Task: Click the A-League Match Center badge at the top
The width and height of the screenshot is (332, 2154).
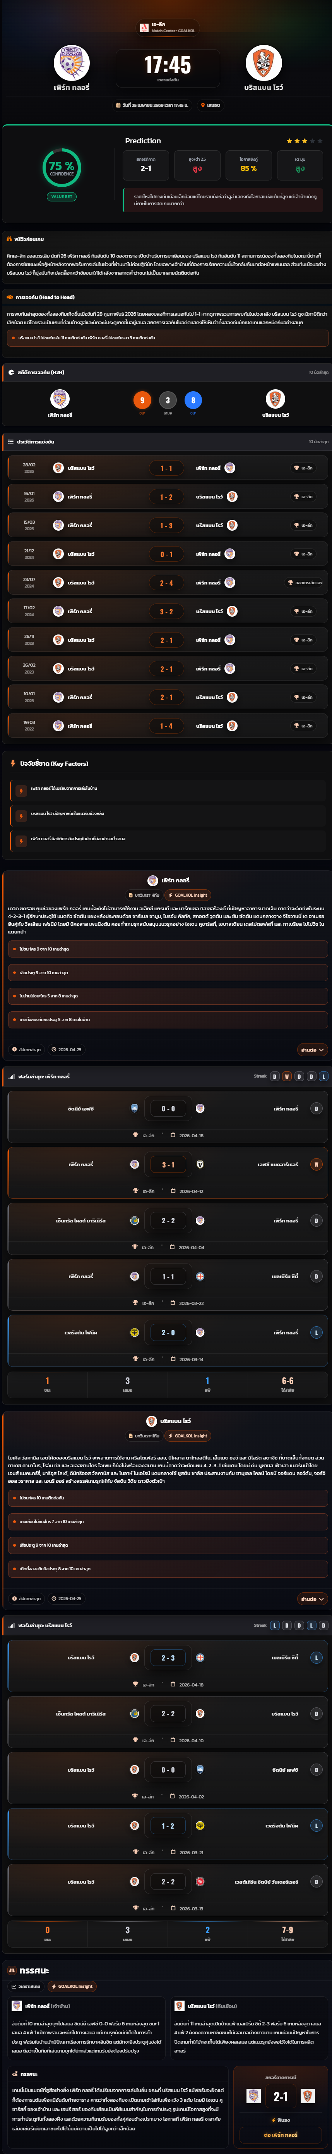Action: click(x=167, y=28)
